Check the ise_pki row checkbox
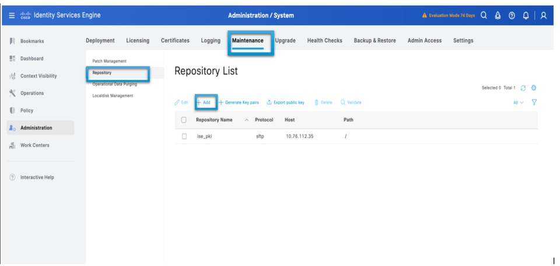Viewport: 560px width, 266px height. point(184,136)
